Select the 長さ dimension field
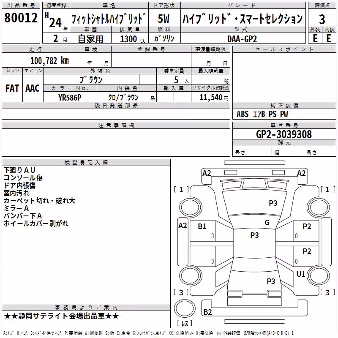The width and height of the screenshot is (338, 338). coord(252,152)
